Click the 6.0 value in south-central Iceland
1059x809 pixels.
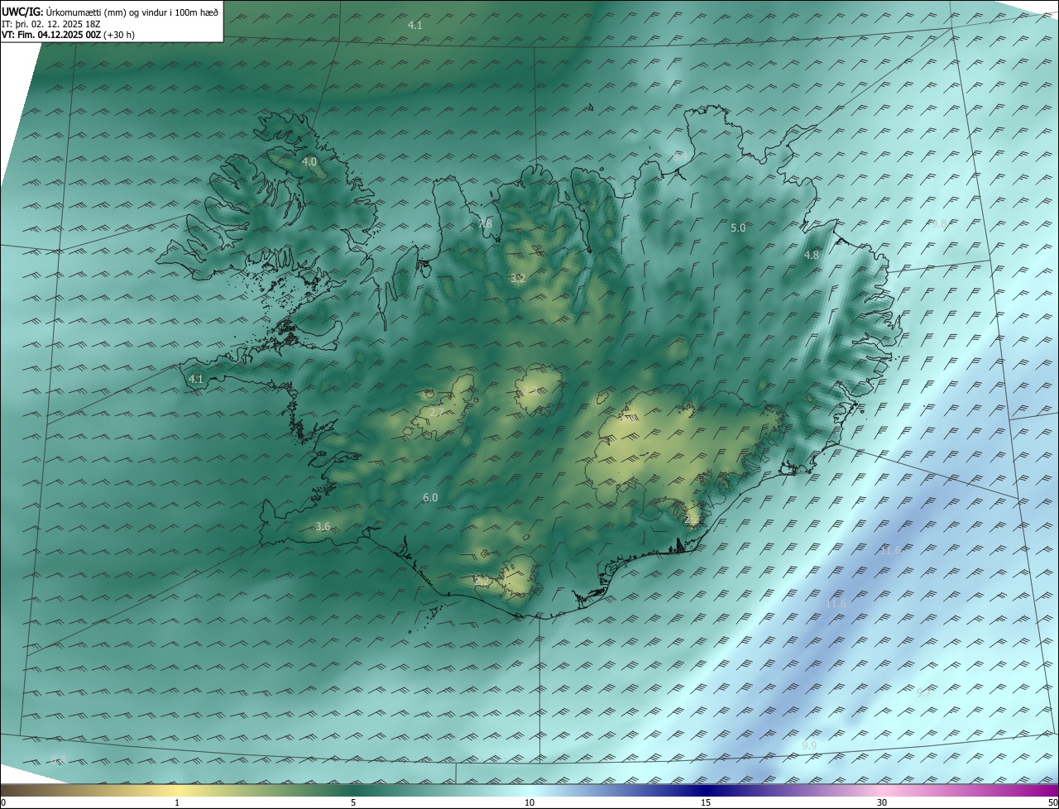click(430, 497)
